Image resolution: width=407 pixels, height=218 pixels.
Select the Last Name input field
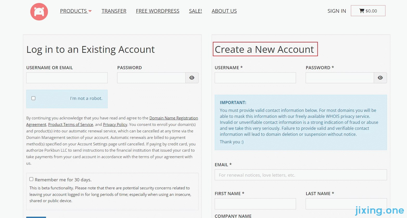pos(346,204)
